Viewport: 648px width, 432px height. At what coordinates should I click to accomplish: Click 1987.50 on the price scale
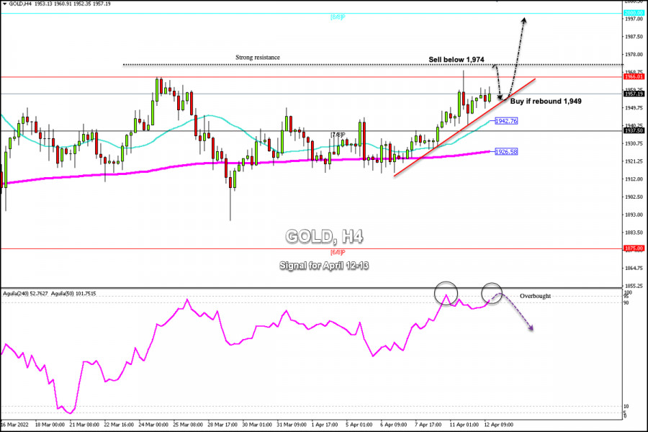634,37
